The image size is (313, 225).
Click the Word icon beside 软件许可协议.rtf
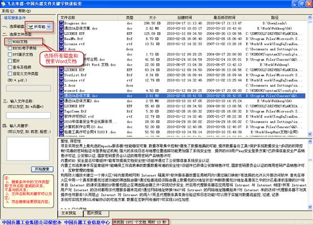[61, 116]
